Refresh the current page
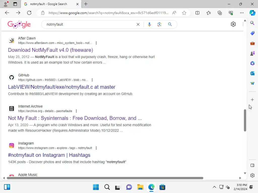 (x=29, y=13)
